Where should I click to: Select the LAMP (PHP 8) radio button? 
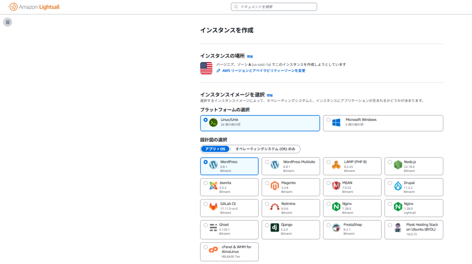[328, 162]
